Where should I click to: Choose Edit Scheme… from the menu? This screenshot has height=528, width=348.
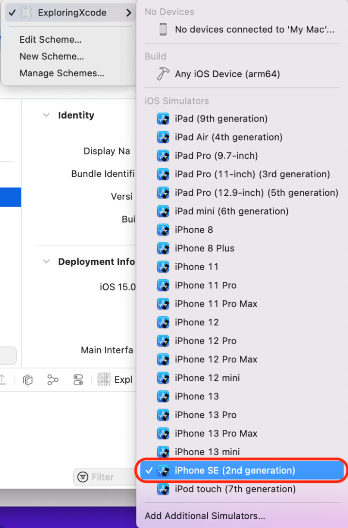pos(50,39)
